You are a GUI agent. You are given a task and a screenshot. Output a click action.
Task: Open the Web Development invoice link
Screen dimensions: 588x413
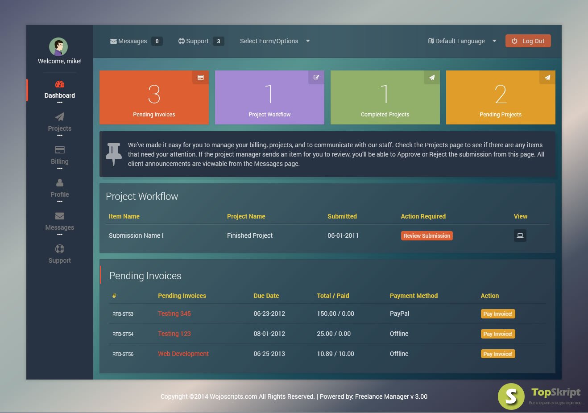[x=183, y=354]
